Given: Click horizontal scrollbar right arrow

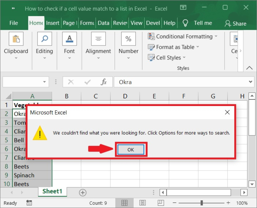Looking at the screenshot, I should click(x=244, y=193).
